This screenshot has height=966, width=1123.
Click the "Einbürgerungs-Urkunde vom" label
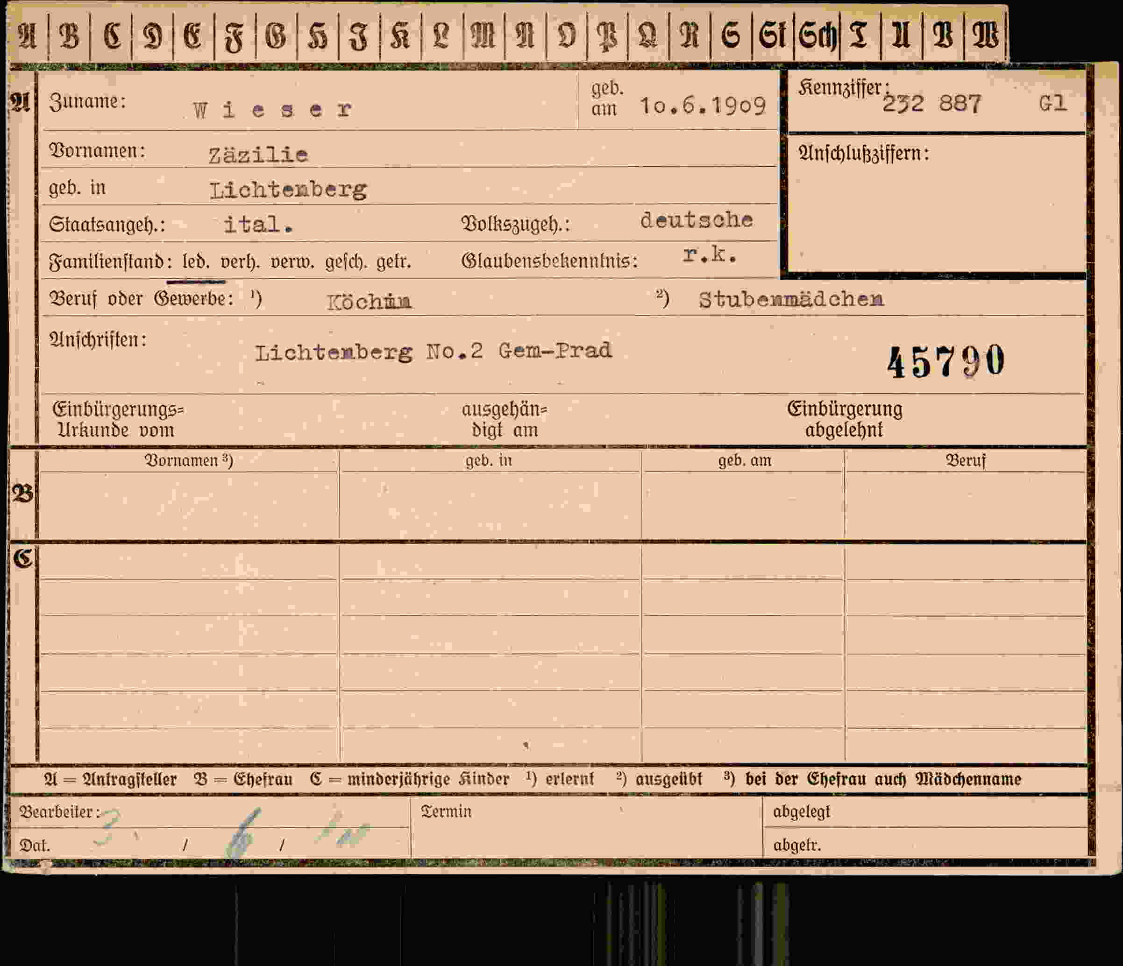118,419
